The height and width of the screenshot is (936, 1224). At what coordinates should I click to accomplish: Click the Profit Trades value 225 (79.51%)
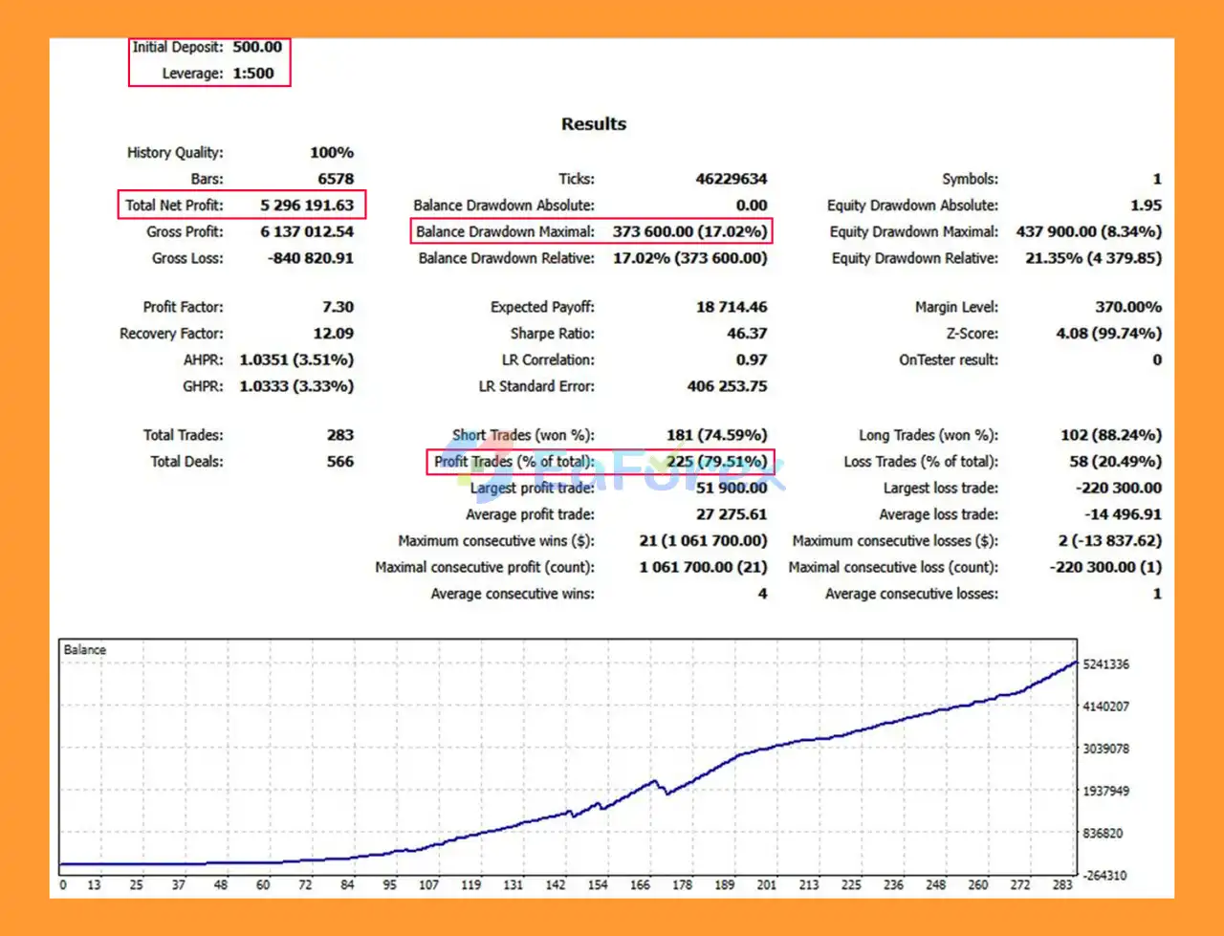(716, 462)
